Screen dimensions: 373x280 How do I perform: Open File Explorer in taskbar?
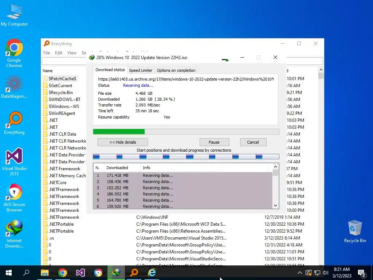pyautogui.click(x=44, y=273)
